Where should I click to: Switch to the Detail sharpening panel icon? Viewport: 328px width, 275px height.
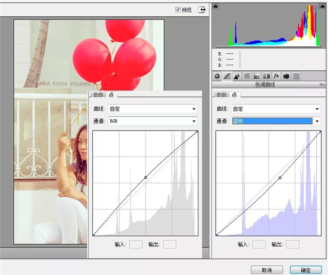coord(237,76)
